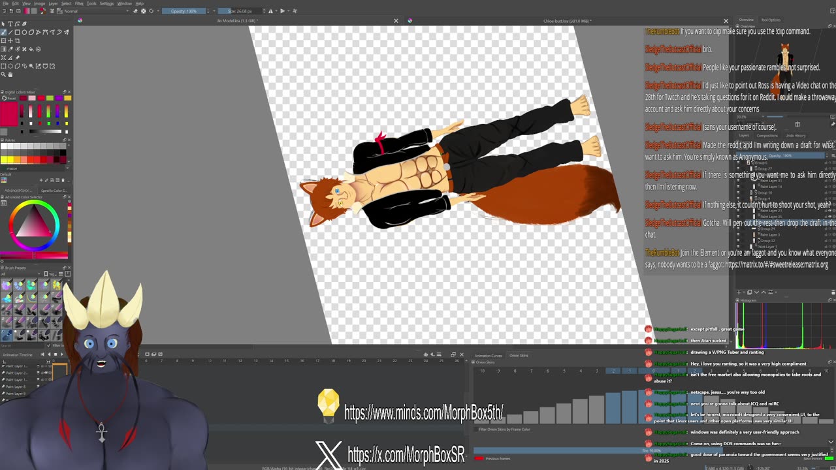Select the Reference Images pin tool
836x470 pixels.
click(x=18, y=57)
